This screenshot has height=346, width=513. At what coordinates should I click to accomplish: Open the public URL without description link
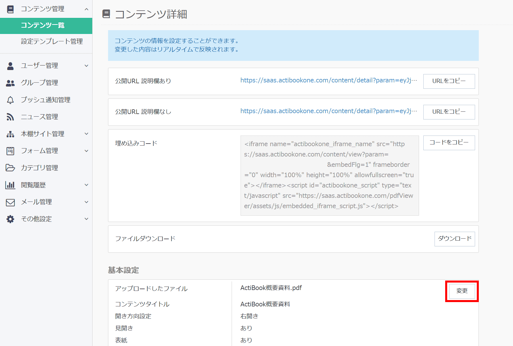tap(328, 111)
